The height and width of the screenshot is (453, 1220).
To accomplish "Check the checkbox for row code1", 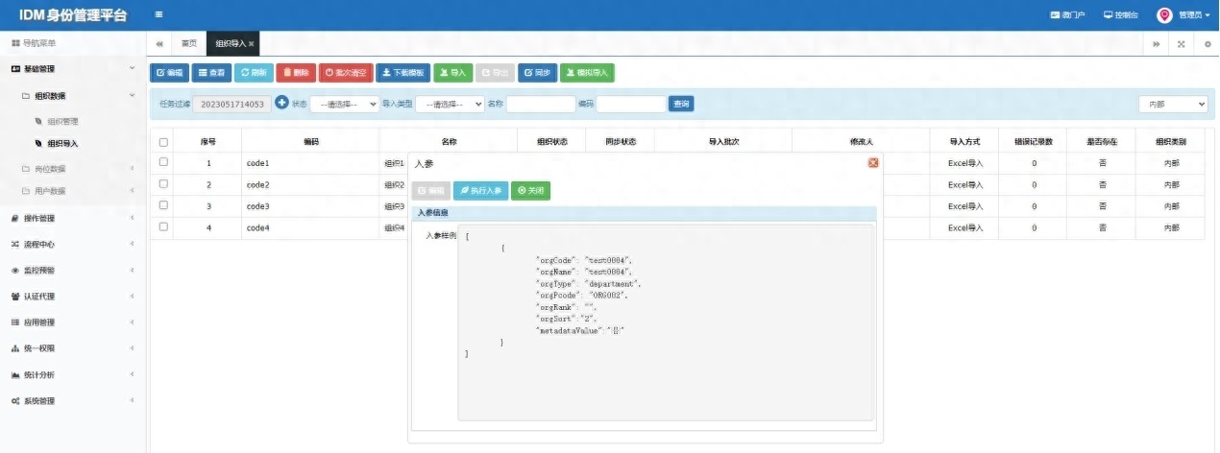I will [163, 162].
